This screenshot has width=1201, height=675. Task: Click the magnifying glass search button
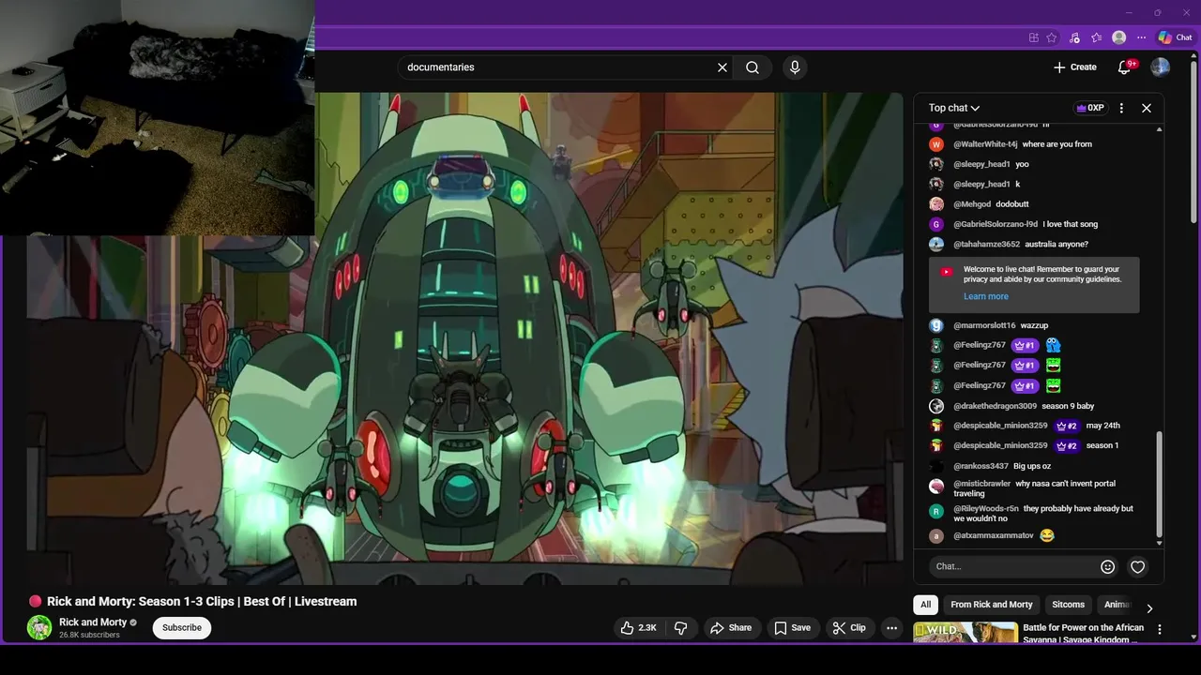coord(753,67)
